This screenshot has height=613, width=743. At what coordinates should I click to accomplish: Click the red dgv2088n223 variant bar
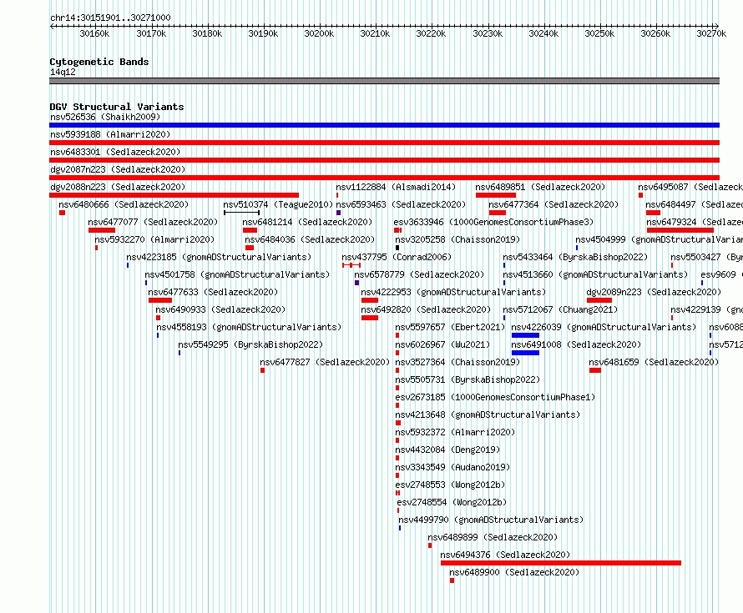tap(174, 195)
